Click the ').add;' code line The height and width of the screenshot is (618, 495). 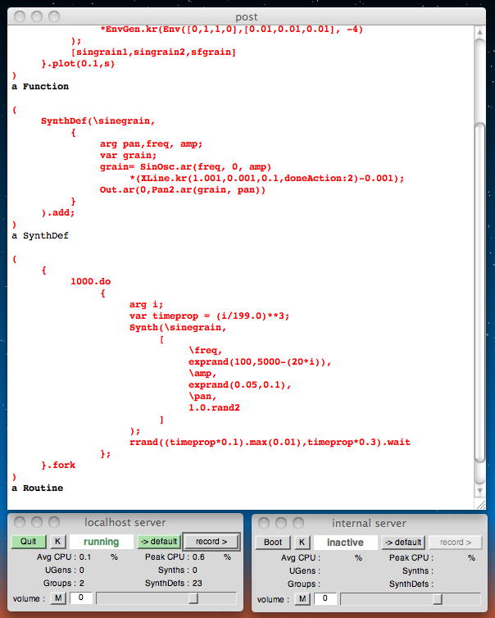[58, 213]
